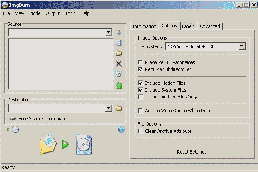
Task: Click the X icon to remove source item
Action: [x=119, y=64]
